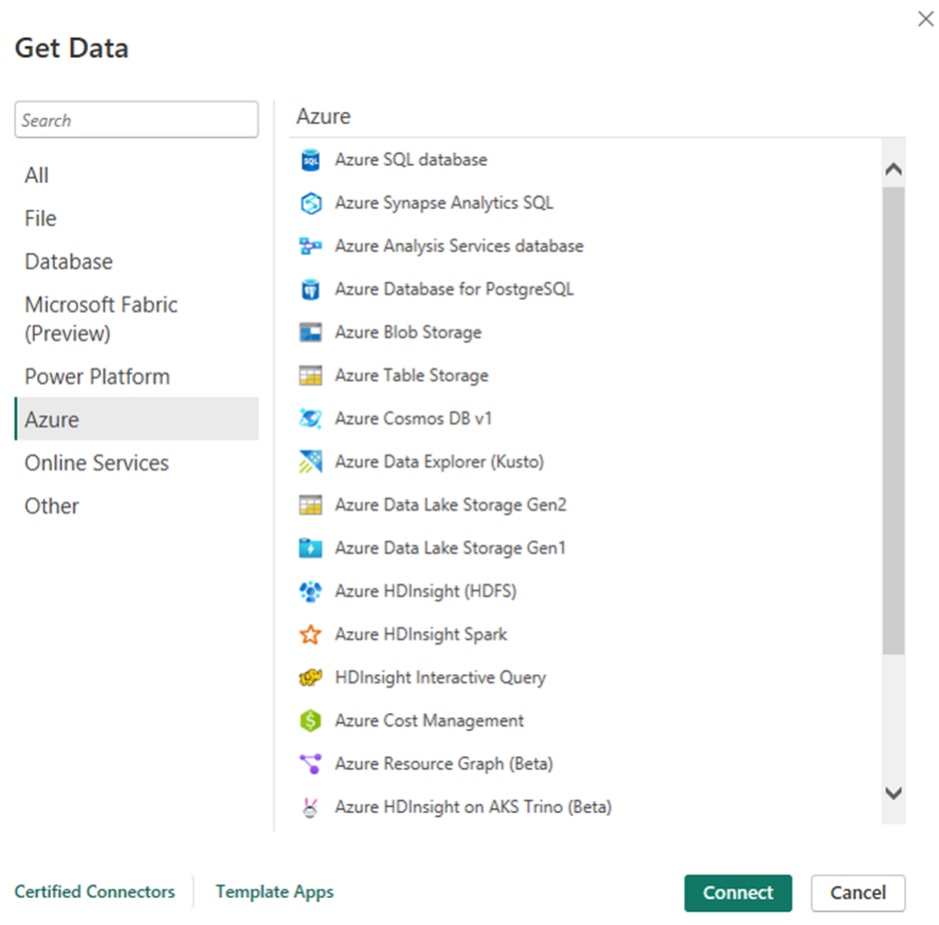
Task: Click the Azure Cost Management dollar icon
Action: pos(311,721)
